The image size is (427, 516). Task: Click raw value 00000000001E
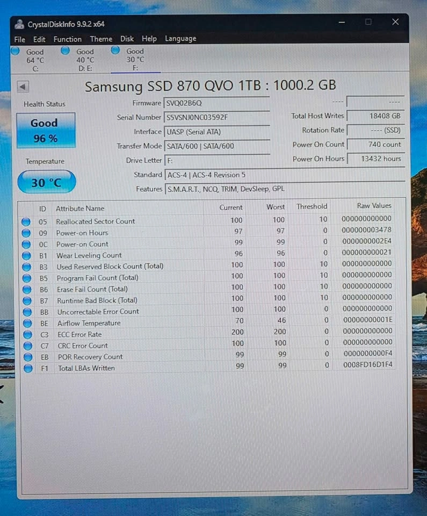(x=367, y=319)
